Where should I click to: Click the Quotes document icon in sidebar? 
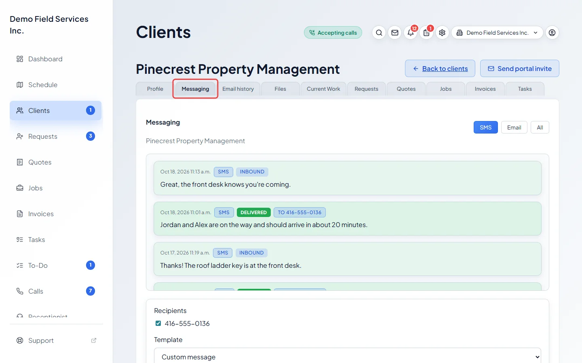pos(20,162)
